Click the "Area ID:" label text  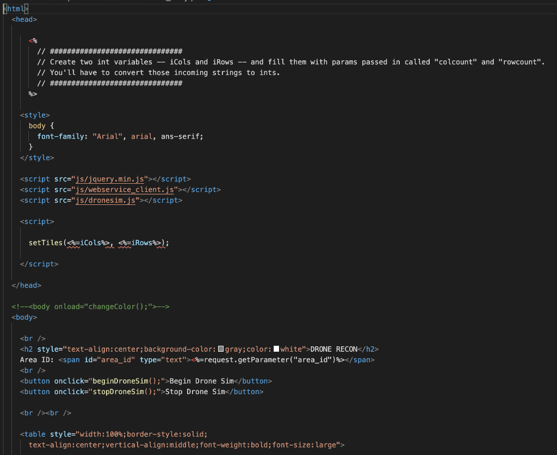point(37,360)
